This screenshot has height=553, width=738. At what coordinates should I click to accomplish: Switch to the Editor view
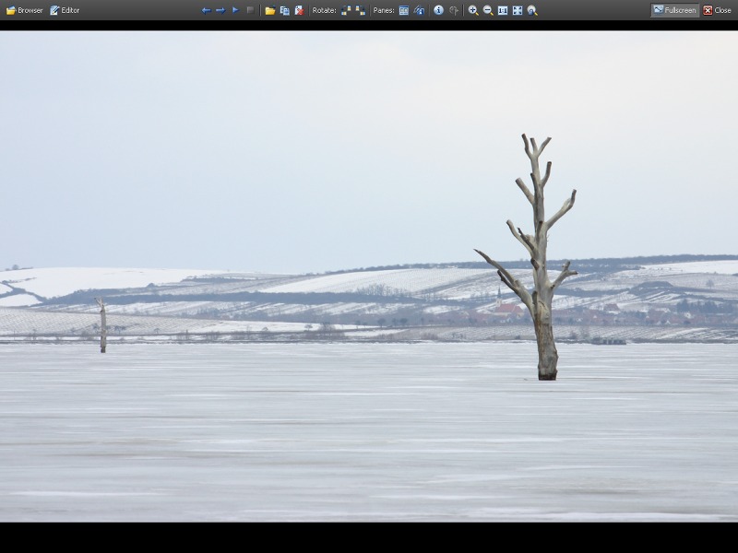65,10
